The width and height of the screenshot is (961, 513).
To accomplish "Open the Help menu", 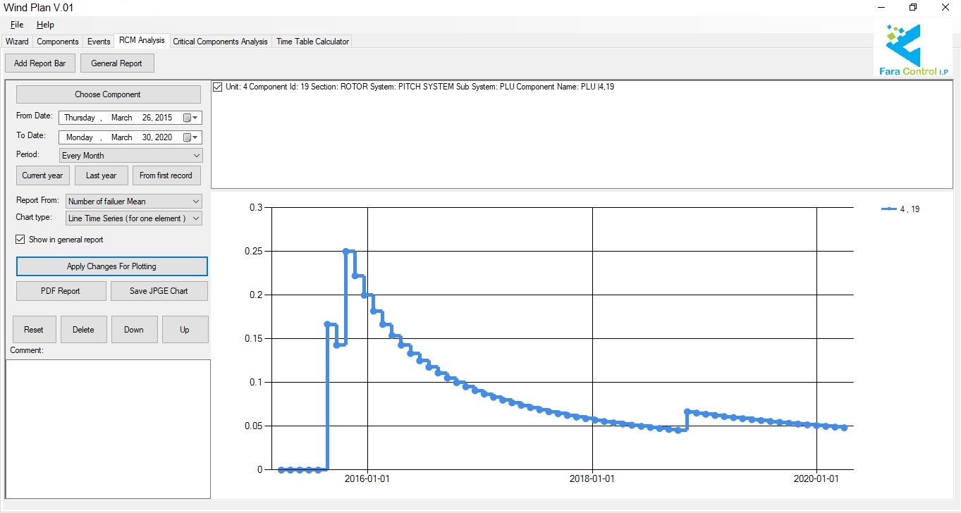I will point(45,25).
